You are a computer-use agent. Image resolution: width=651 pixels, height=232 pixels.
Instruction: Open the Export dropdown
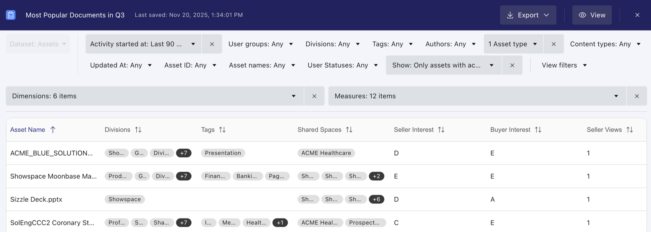click(x=528, y=15)
